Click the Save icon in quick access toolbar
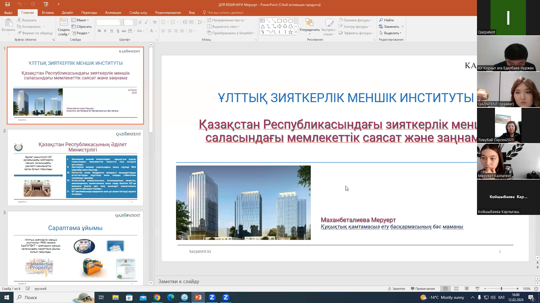This screenshot has width=540, height=303. [8, 4]
